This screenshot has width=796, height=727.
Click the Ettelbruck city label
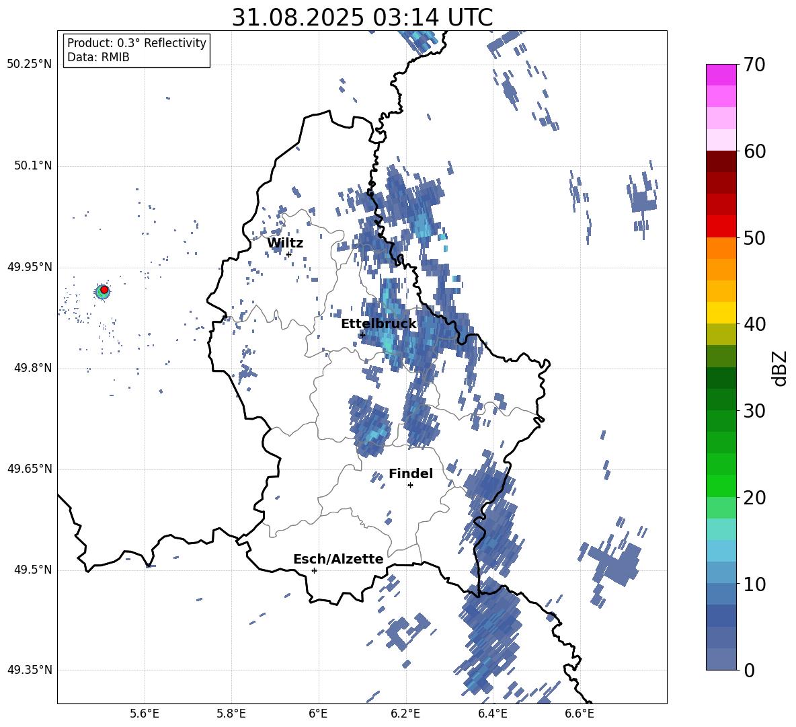tap(379, 324)
